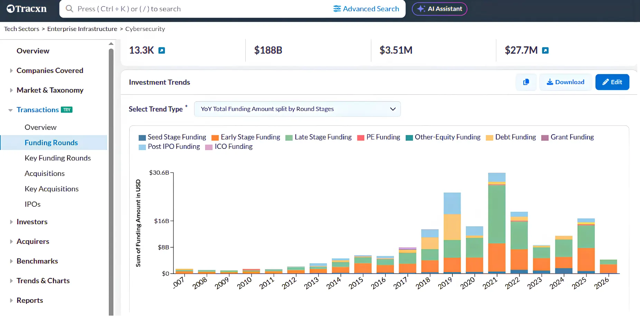
Task: Toggle PE Funding legend entry
Action: [x=378, y=137]
